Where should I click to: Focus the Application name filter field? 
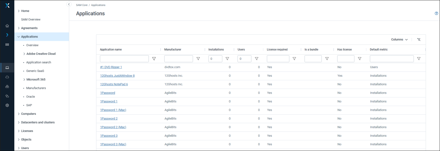click(x=124, y=59)
